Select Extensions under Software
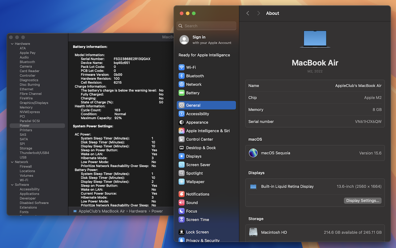396x248 pixels. pos(28,208)
